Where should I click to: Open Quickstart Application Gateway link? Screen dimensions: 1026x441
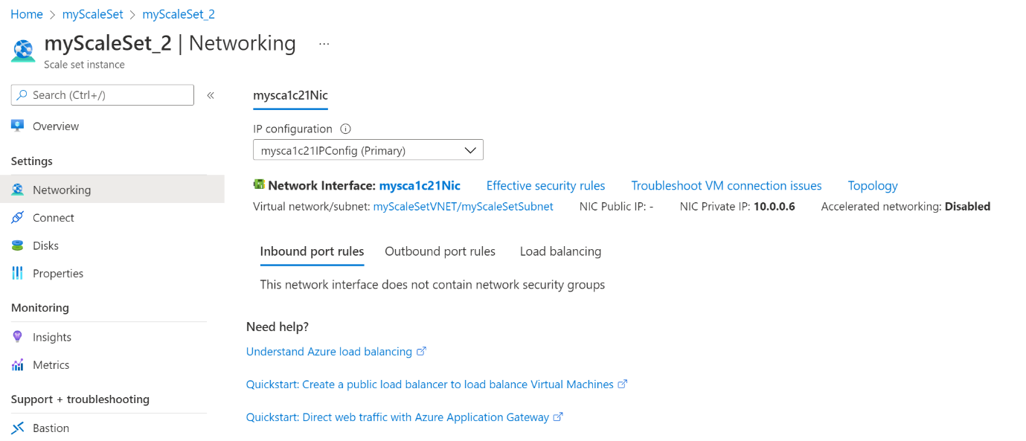point(397,417)
